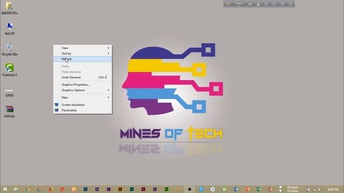The image size is (344, 193).
Task: Launch Adobe Photoshop from the taskbar
Action: click(x=85, y=189)
